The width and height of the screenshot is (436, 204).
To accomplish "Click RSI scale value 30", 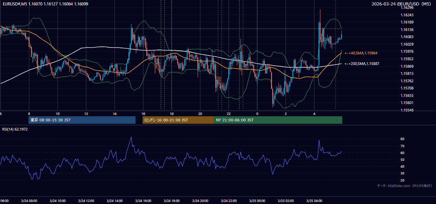I will click(x=402, y=173).
